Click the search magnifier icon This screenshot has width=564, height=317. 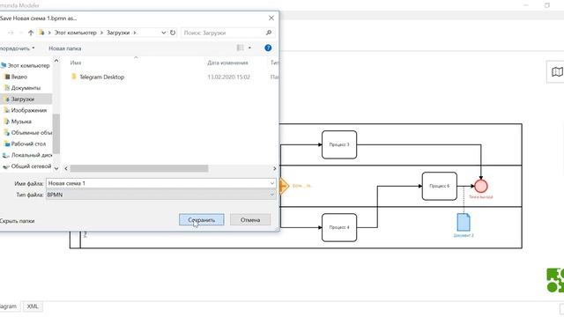tap(268, 33)
